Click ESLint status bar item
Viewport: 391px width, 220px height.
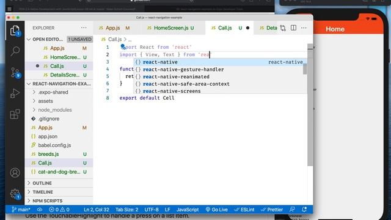coord(244,210)
